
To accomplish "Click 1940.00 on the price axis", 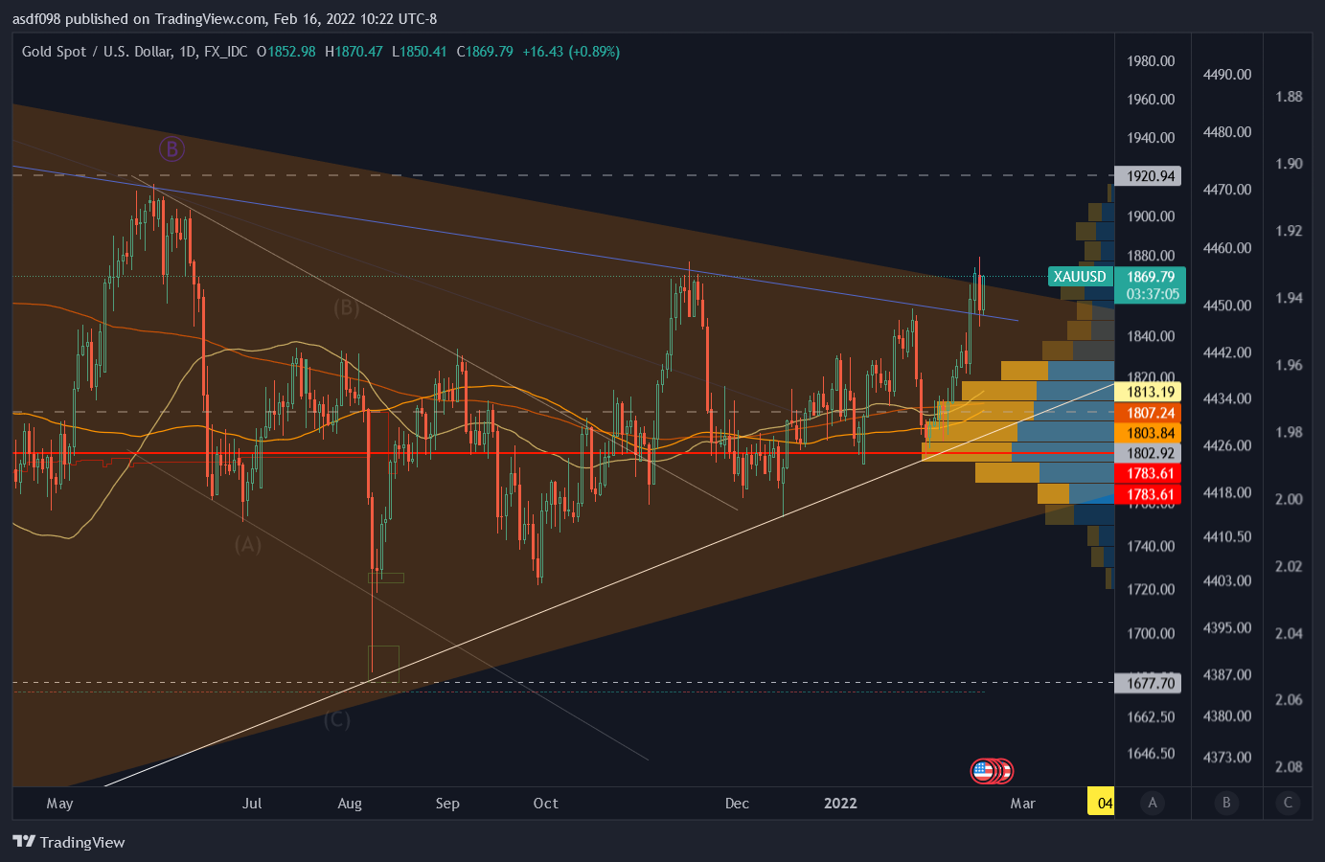I will (1151, 138).
